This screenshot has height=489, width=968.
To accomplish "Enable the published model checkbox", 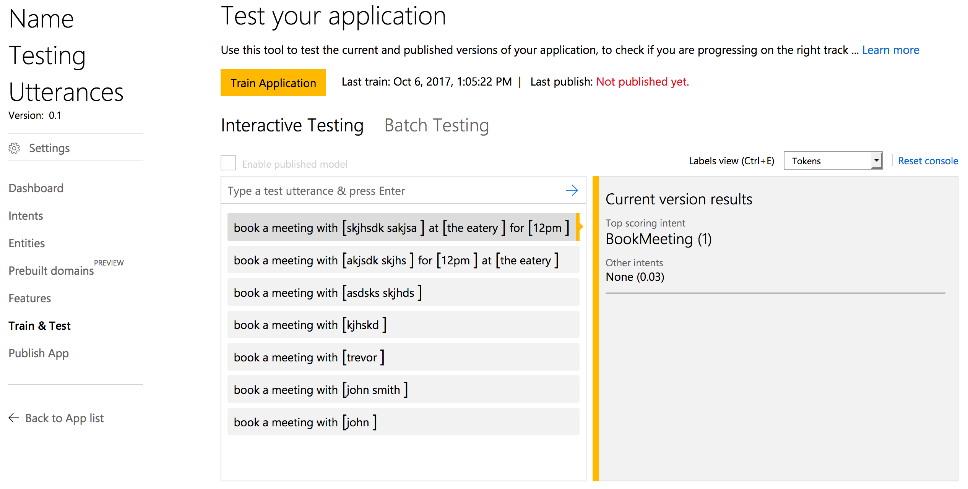I will (228, 163).
